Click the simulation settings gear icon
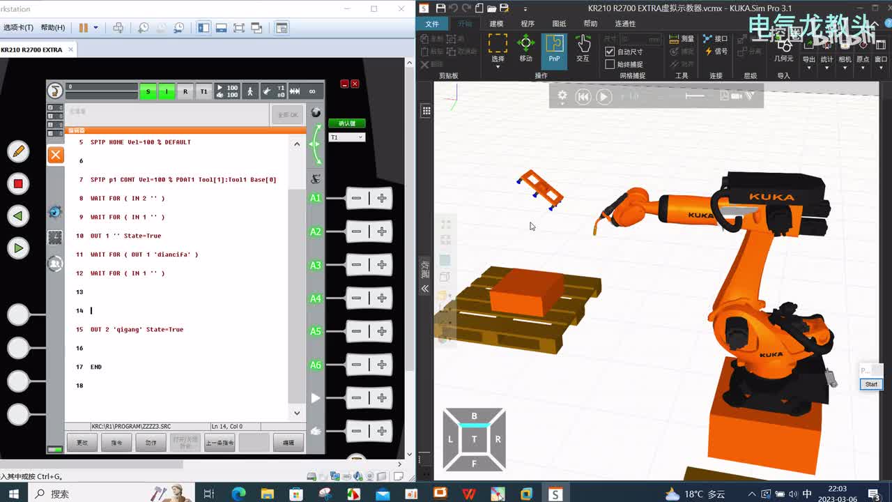This screenshot has height=502, width=892. click(562, 96)
